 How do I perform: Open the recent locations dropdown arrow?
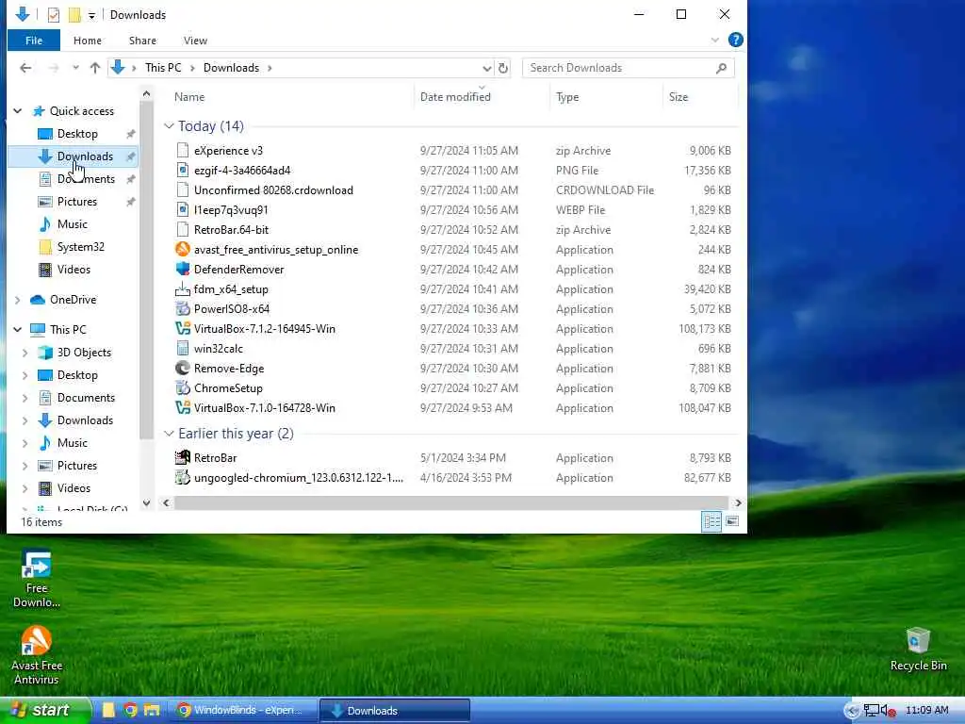[75, 68]
